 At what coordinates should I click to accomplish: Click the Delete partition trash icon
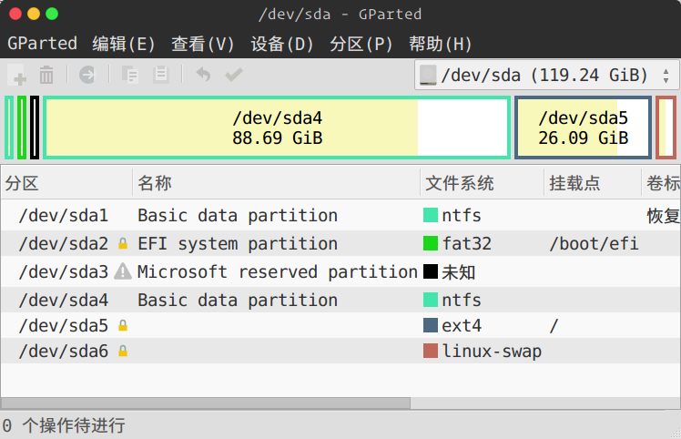pos(46,75)
